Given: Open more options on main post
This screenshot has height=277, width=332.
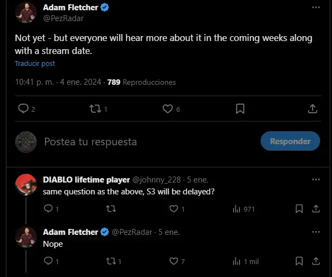Looking at the screenshot, I should (x=316, y=7).
